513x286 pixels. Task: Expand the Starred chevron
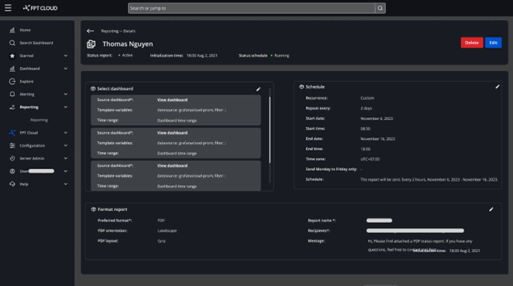(66, 56)
